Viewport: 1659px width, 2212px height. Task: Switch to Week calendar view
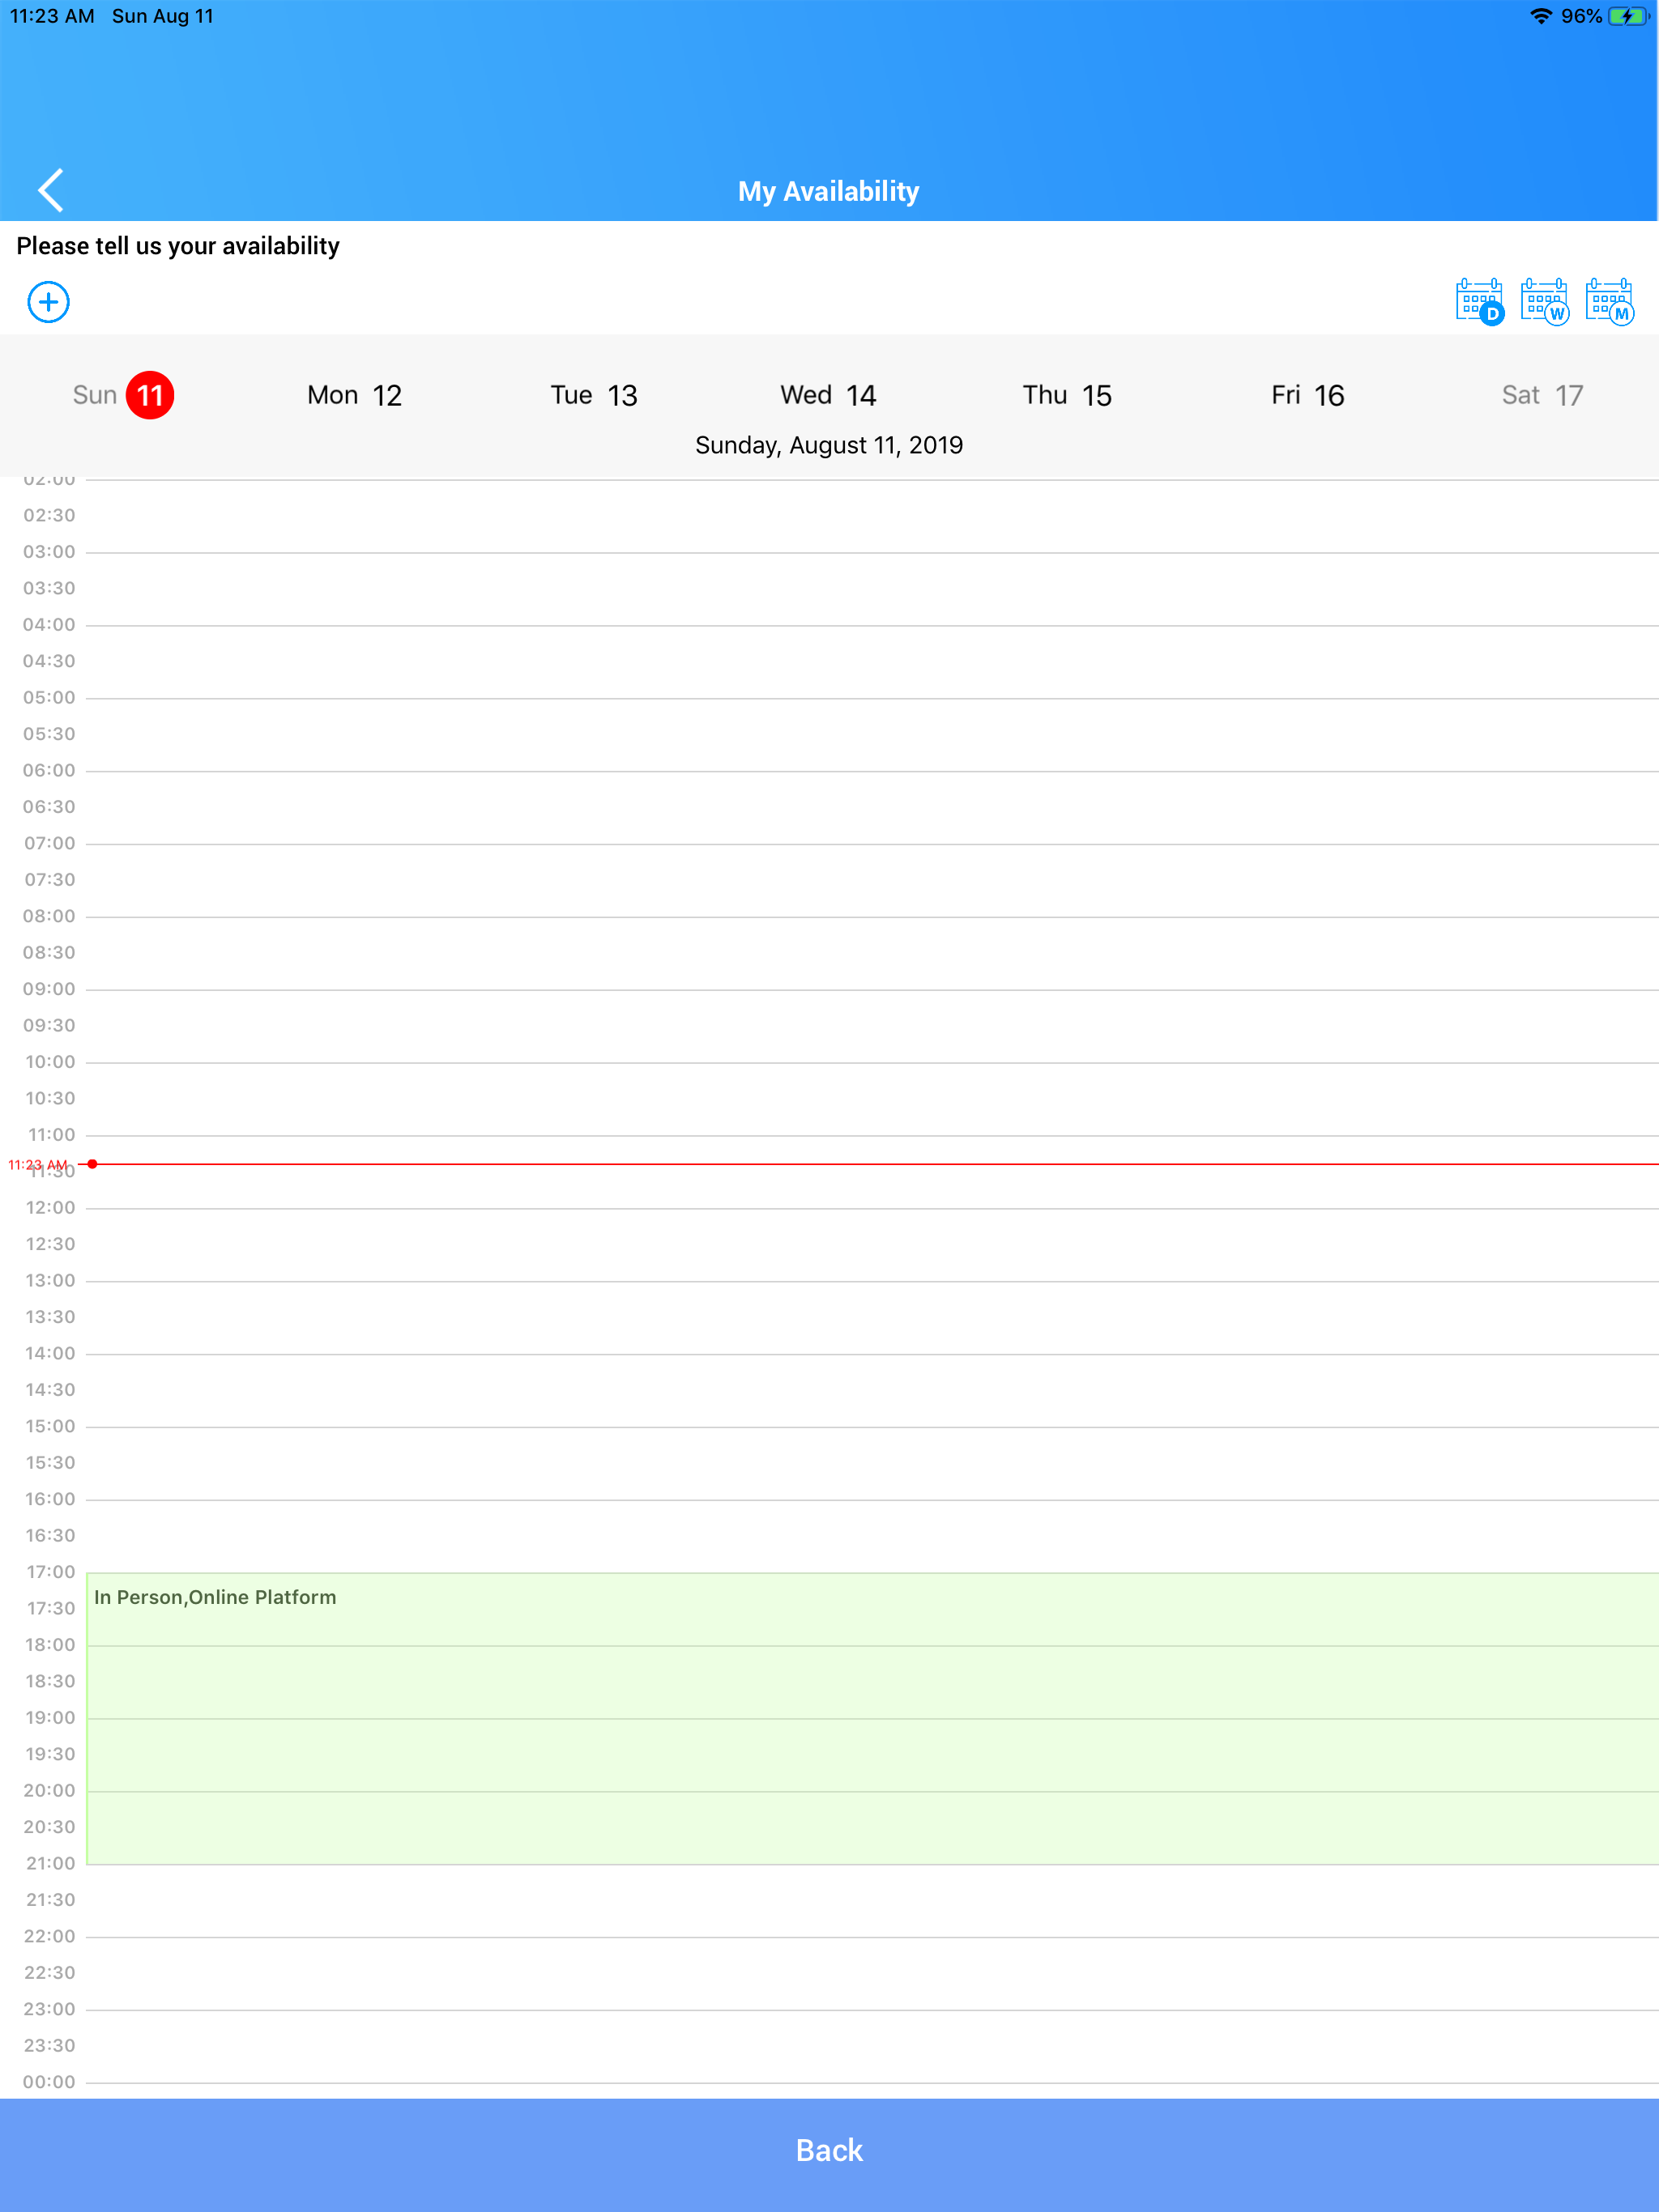coord(1544,301)
